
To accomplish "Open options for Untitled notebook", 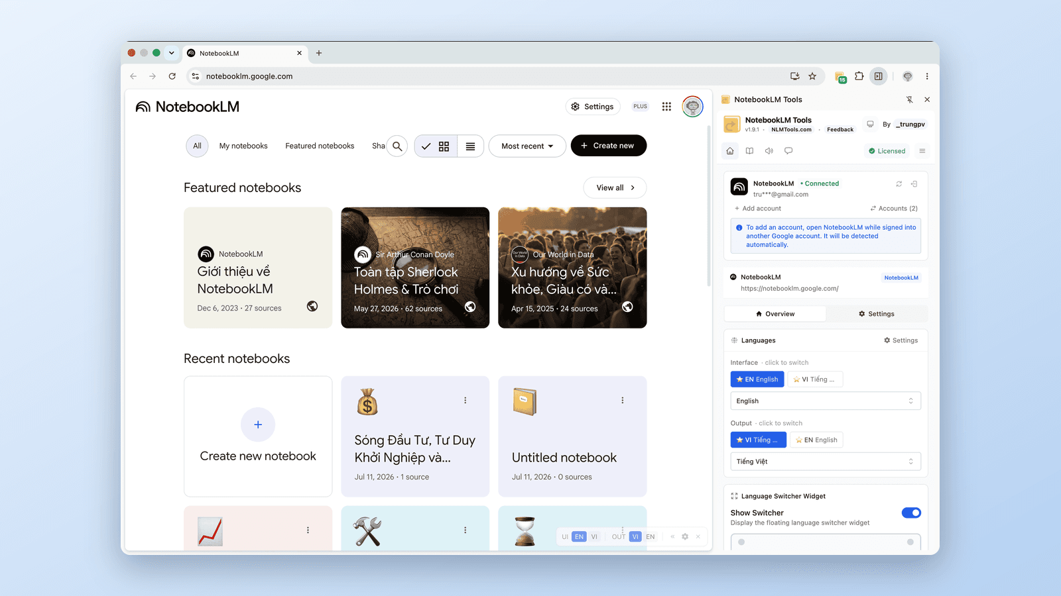I will pos(623,401).
